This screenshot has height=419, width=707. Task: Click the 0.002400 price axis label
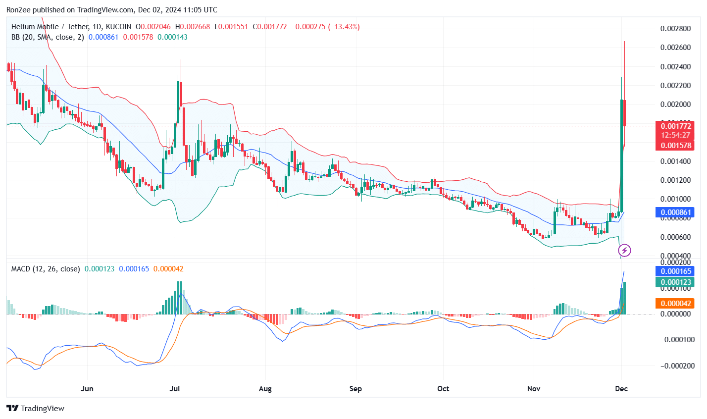[x=676, y=67]
